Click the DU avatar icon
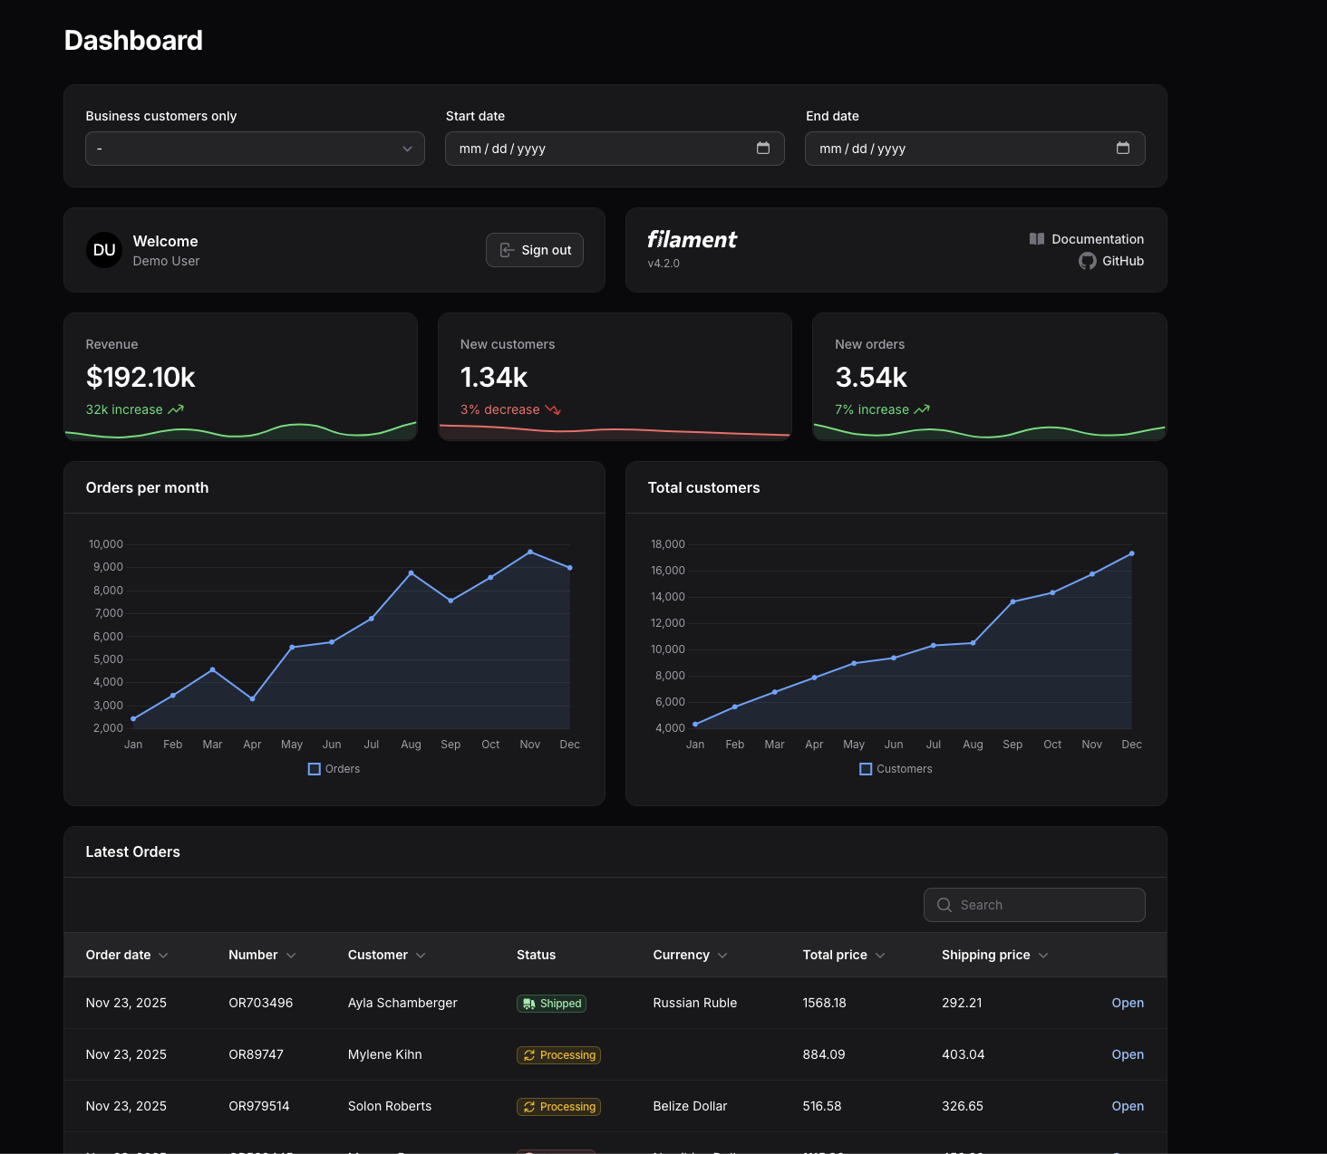 click(x=103, y=250)
